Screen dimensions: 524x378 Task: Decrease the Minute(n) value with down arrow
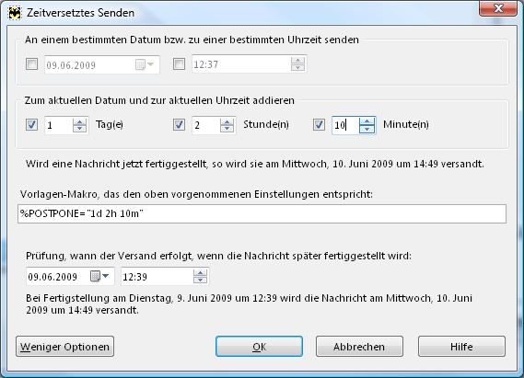[367, 129]
